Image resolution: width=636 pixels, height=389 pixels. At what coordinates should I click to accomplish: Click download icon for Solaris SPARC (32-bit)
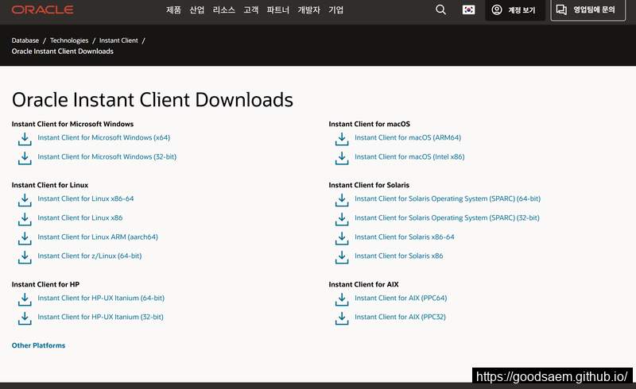(342, 219)
